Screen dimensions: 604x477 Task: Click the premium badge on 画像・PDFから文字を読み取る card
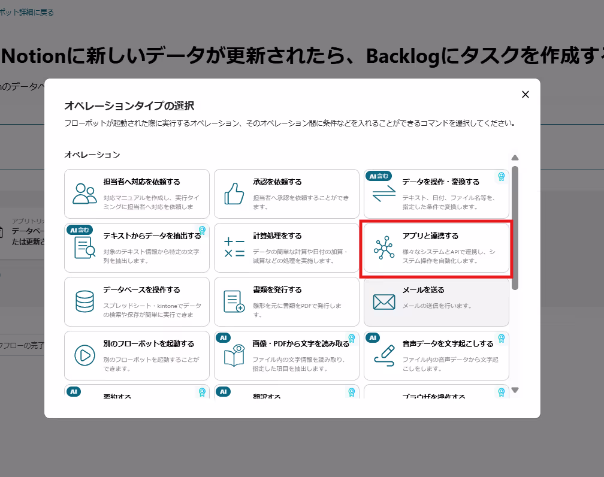click(x=351, y=339)
